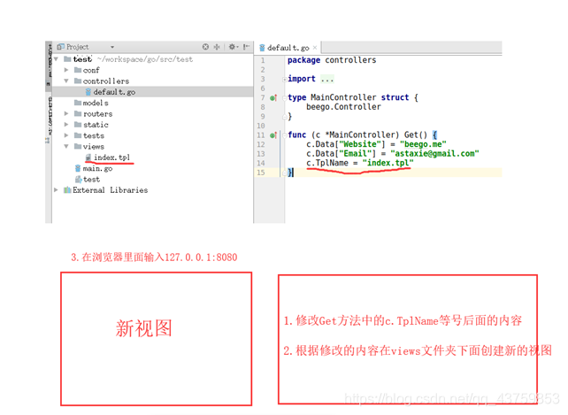Fold the Get function at line 11

285,135
